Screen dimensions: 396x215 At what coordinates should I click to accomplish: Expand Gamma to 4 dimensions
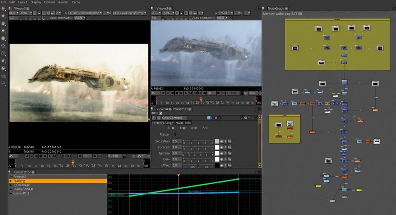(225, 153)
